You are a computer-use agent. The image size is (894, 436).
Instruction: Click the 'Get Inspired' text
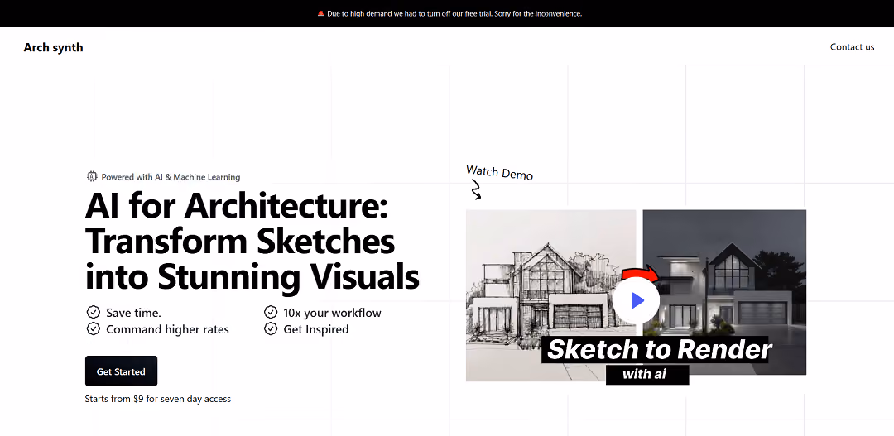pyautogui.click(x=316, y=328)
